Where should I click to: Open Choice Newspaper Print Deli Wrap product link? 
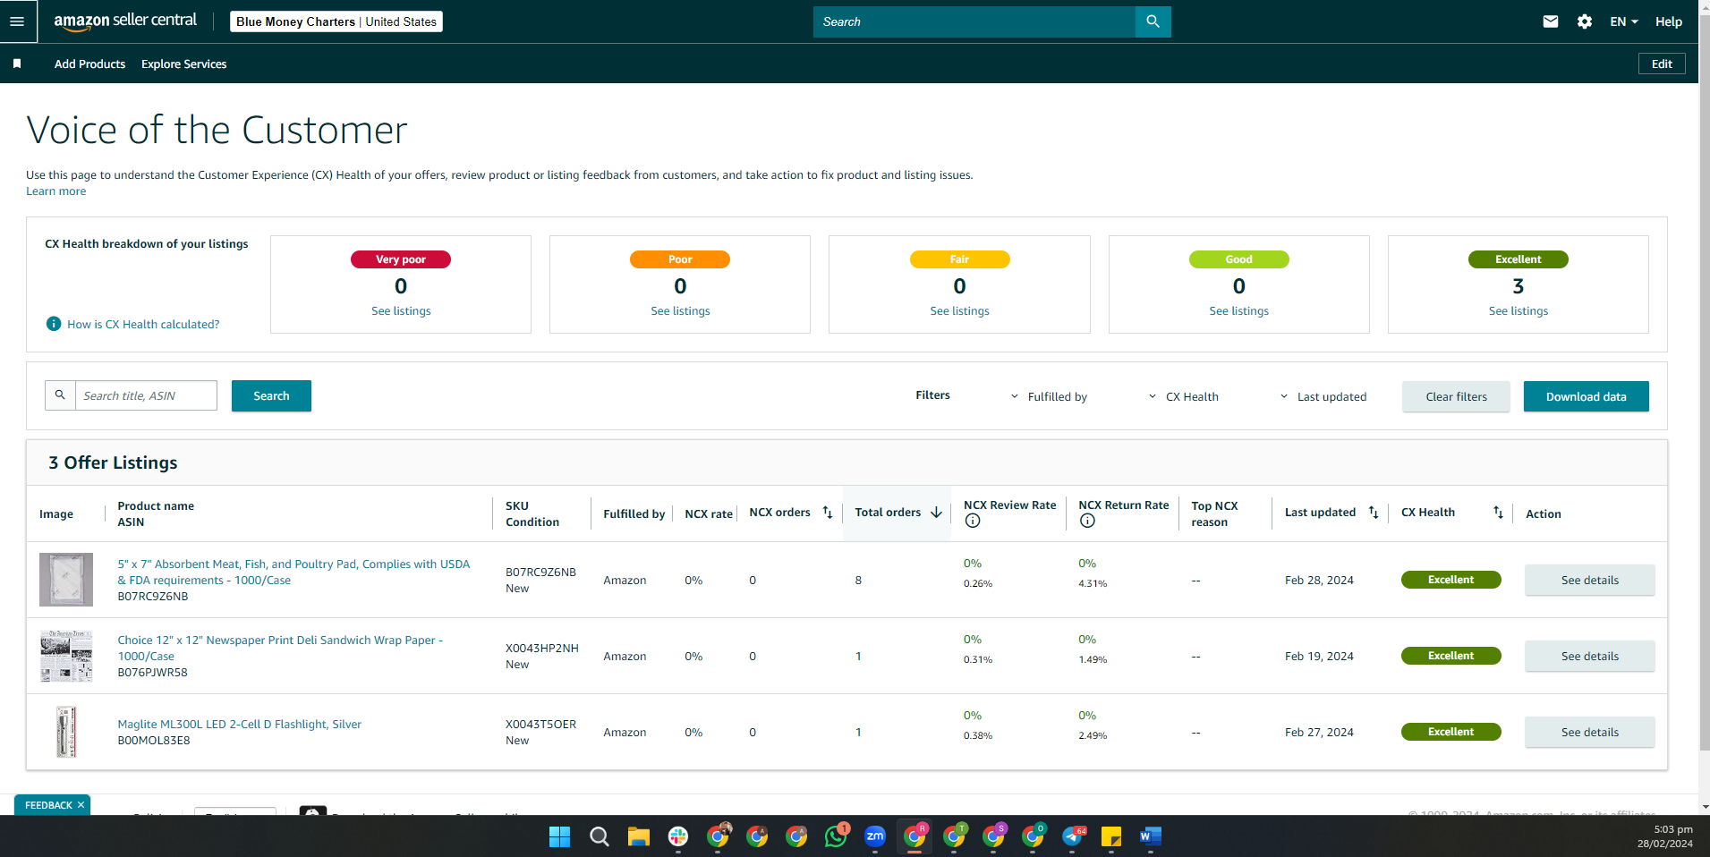pyautogui.click(x=280, y=648)
